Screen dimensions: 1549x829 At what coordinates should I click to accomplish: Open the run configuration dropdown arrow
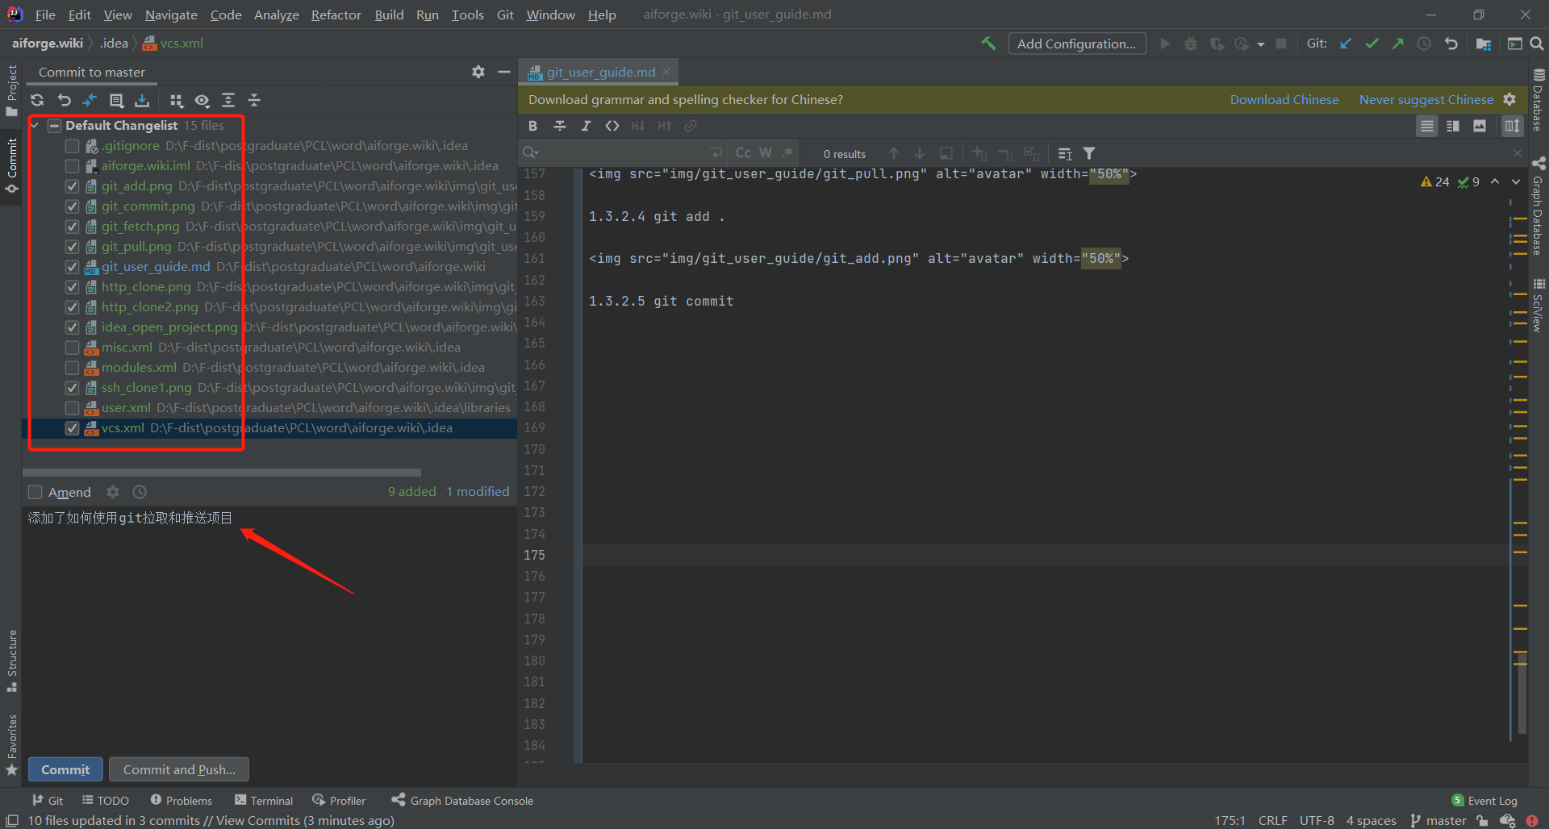click(x=1260, y=44)
